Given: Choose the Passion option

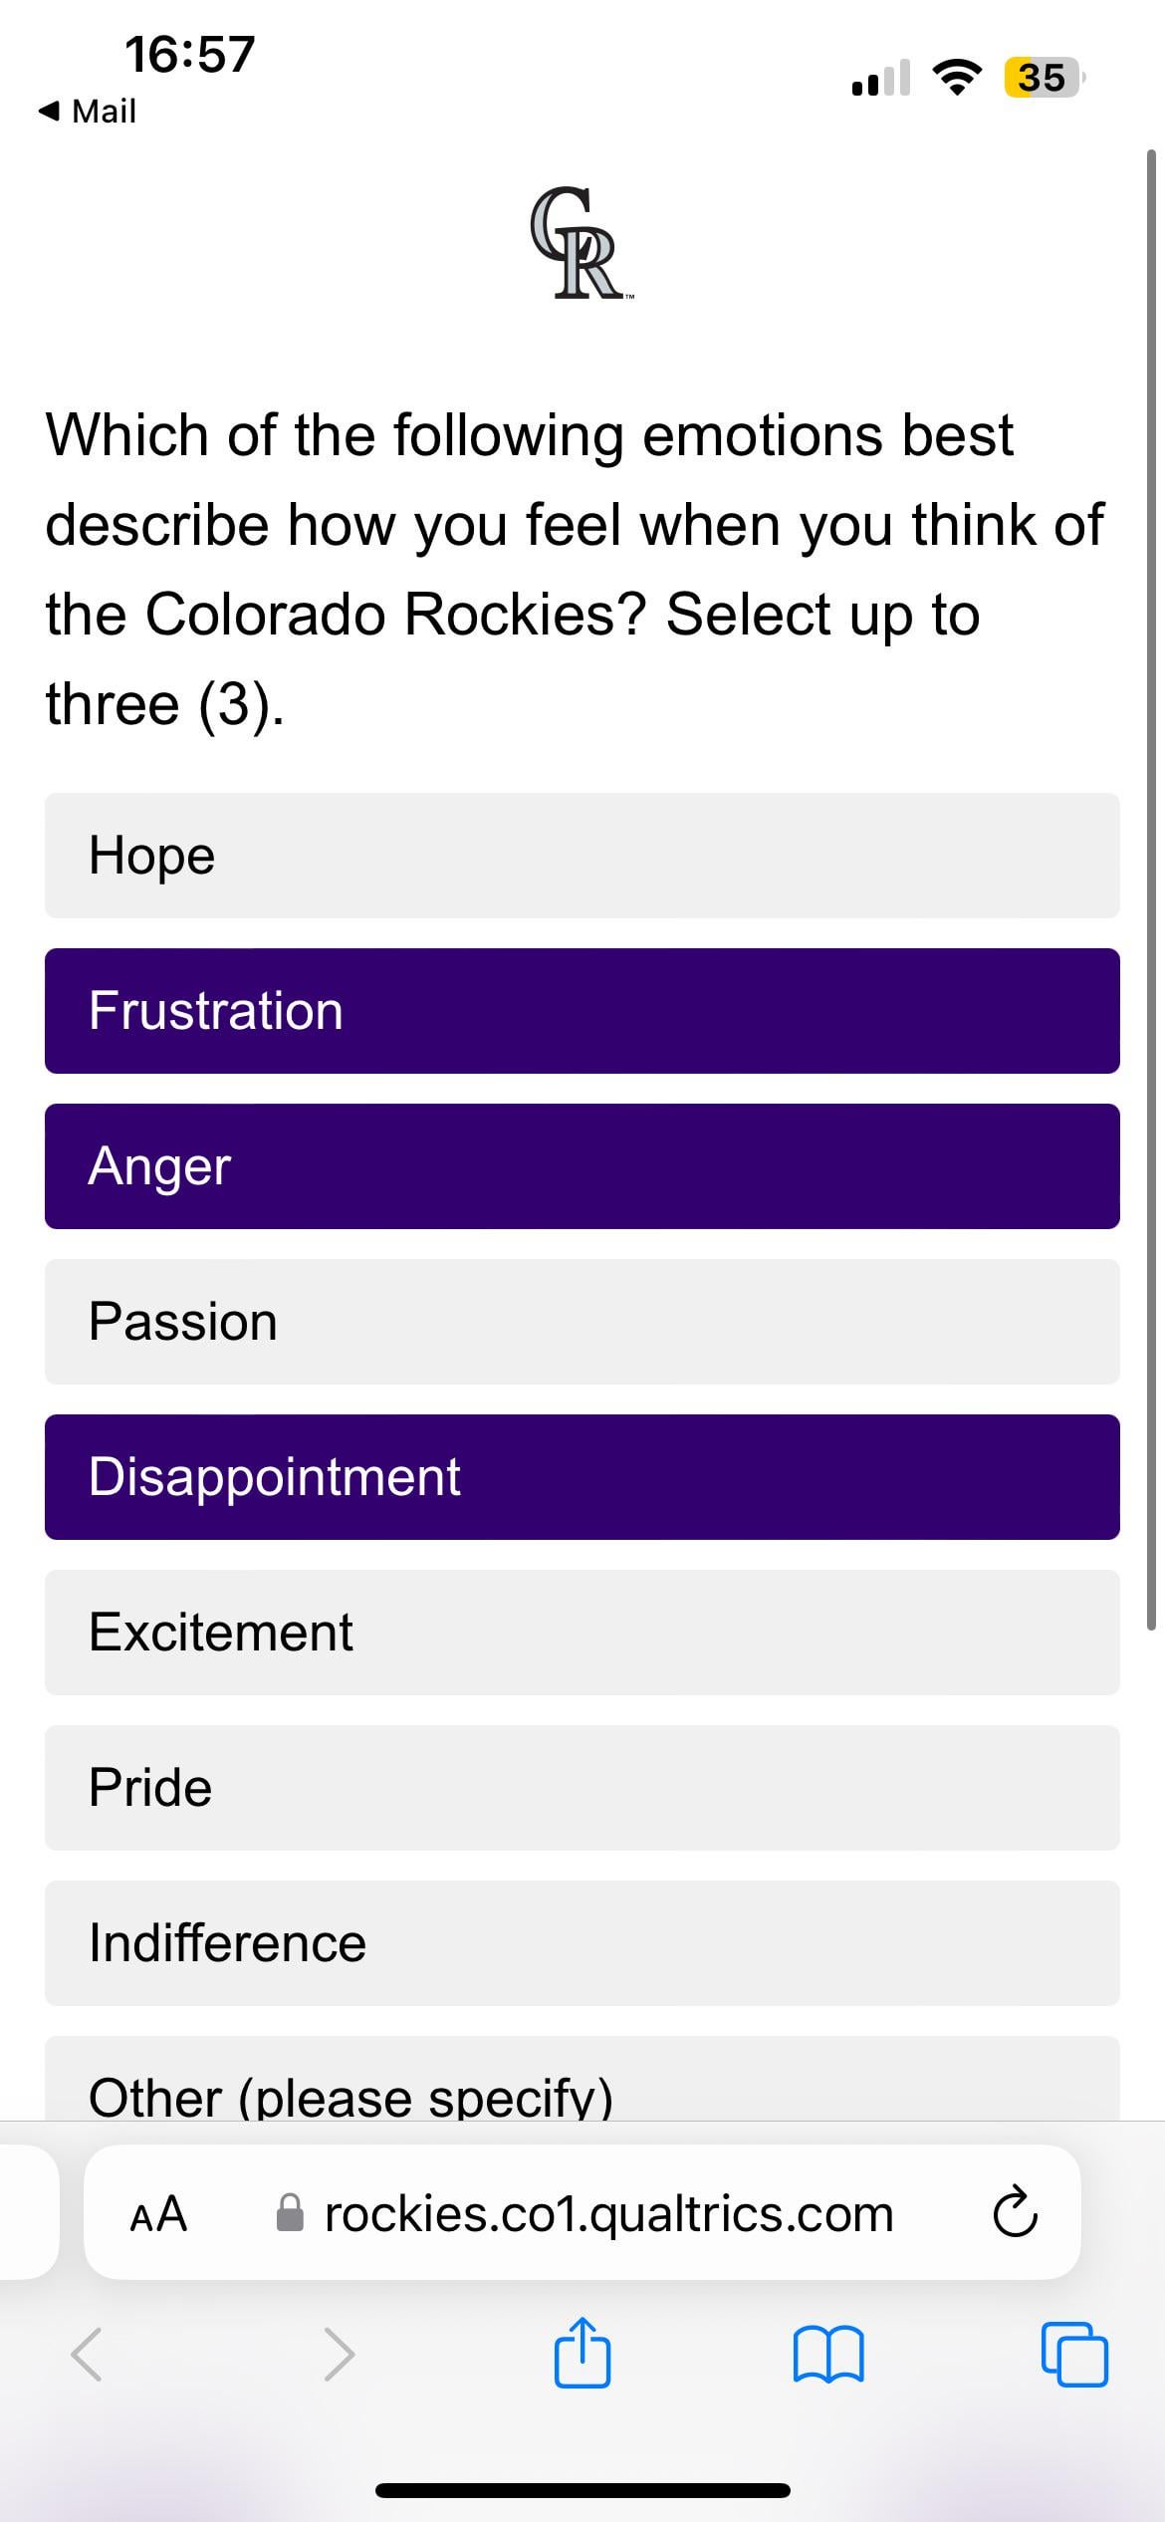Looking at the screenshot, I should (582, 1321).
